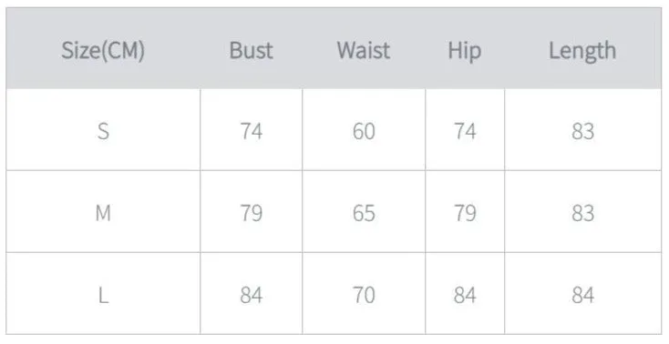
Task: Click the M size row label
Action: tap(103, 213)
